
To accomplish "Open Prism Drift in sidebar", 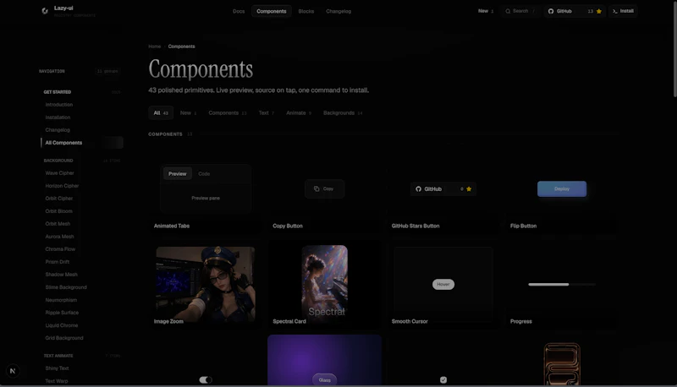I will tap(58, 262).
